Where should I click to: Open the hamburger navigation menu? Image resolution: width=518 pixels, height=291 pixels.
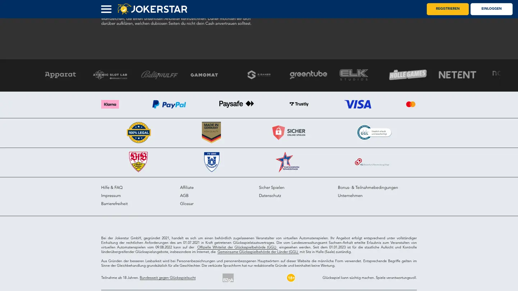[106, 9]
